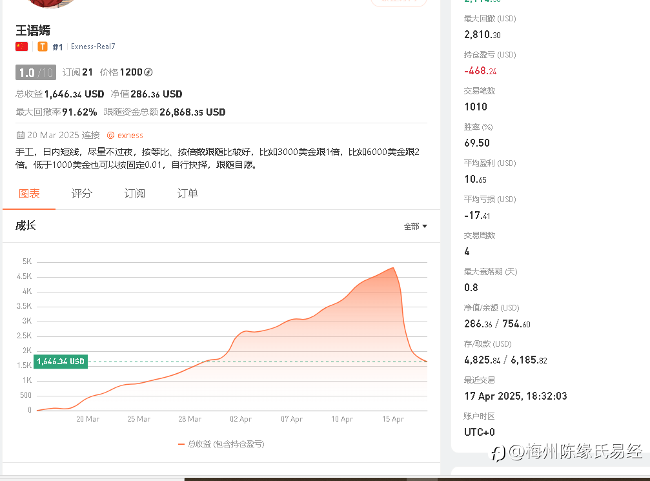
Task: Toggle the 总收益 legend item under chart
Action: (x=221, y=444)
